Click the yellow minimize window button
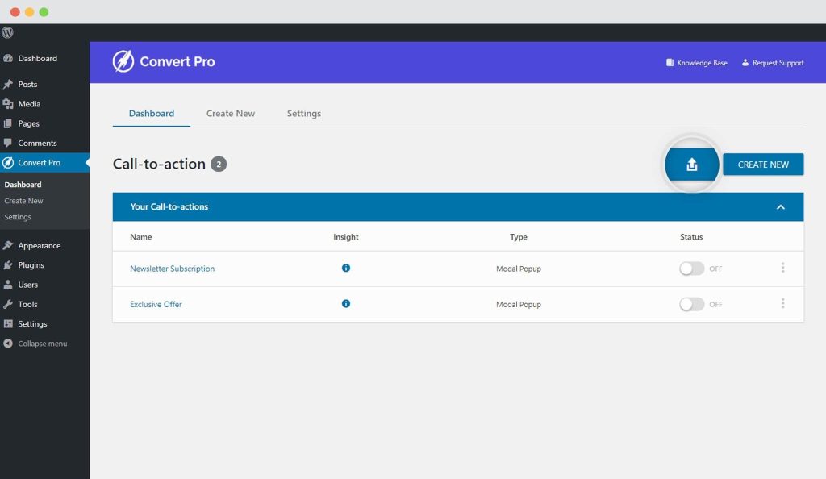This screenshot has width=826, height=479. pyautogui.click(x=30, y=11)
